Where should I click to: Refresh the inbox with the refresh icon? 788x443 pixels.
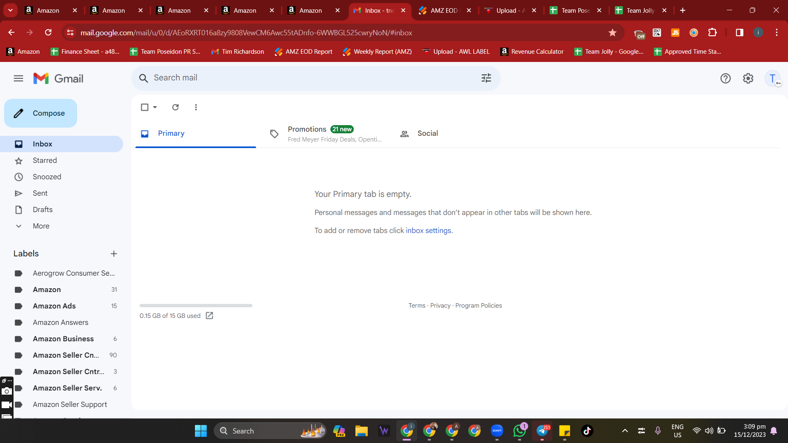175,107
